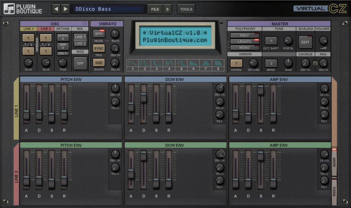The image size is (351, 208).
Task: Load the previous preset with left arrow
Action: click(56, 9)
